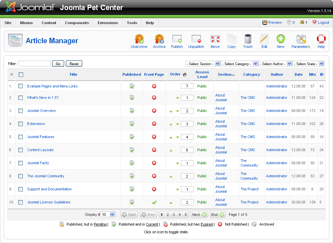Sort by Title column header
Viewport: 333px width, 243px height.
[73, 74]
